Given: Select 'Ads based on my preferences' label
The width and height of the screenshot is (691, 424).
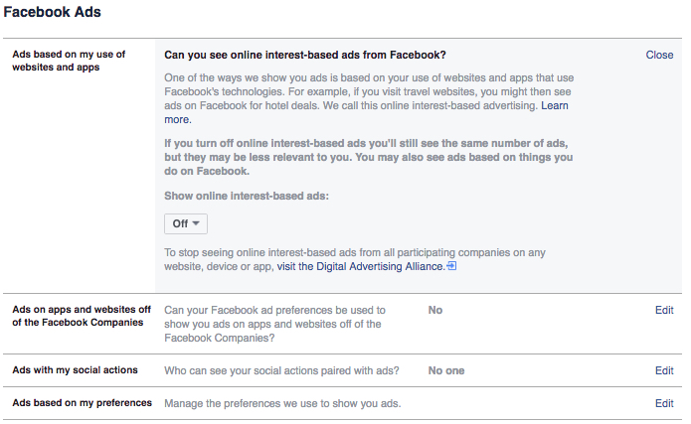Looking at the screenshot, I should (82, 403).
